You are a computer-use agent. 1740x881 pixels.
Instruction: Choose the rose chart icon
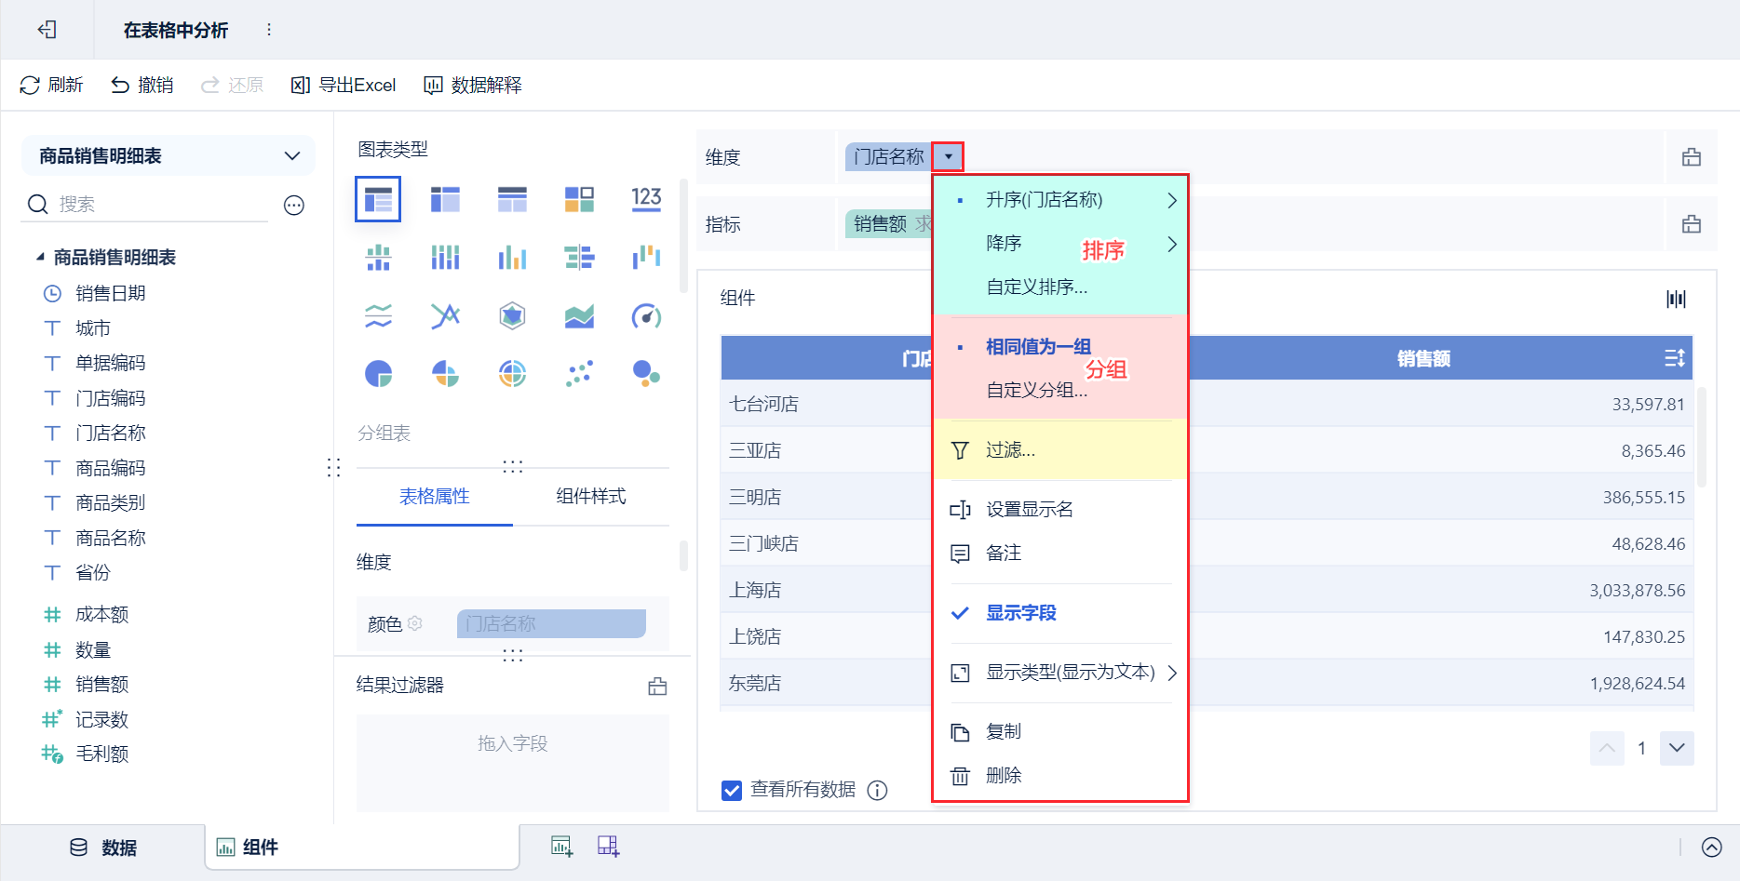pos(445,374)
